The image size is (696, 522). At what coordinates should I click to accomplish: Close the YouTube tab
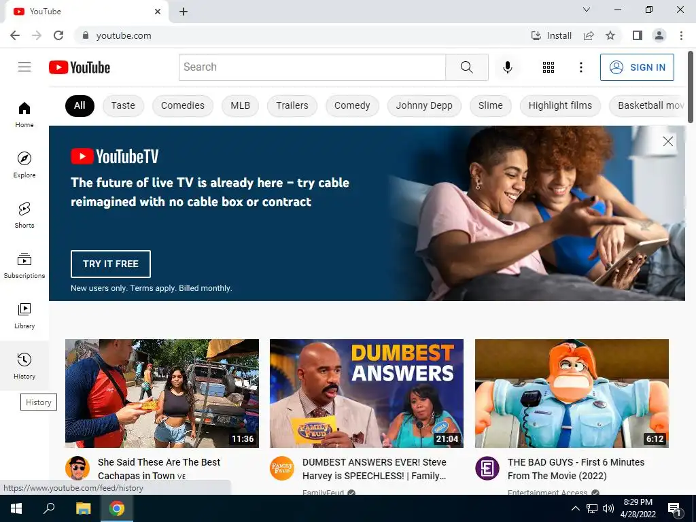tap(158, 12)
